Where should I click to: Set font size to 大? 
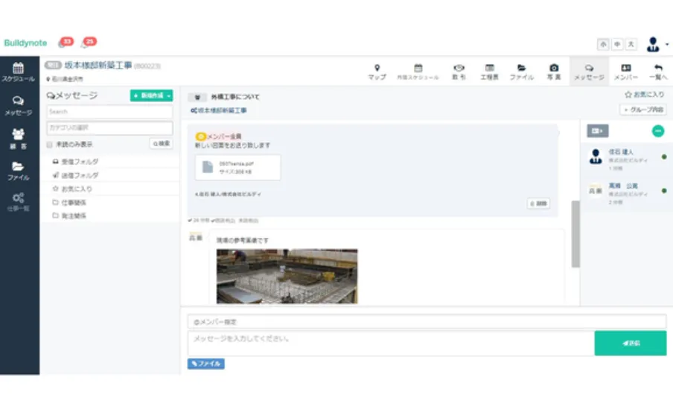tap(631, 44)
